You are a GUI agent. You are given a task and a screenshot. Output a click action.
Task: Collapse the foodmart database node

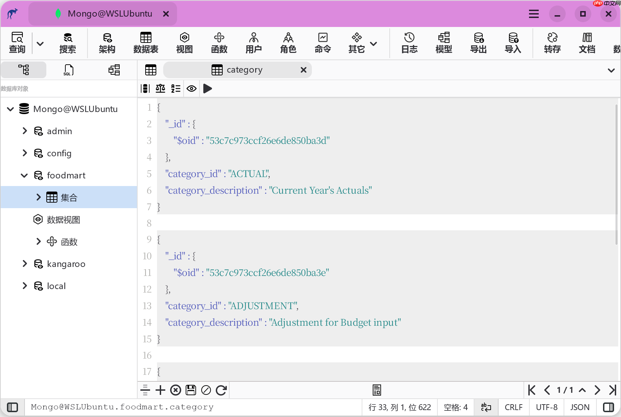click(25, 175)
